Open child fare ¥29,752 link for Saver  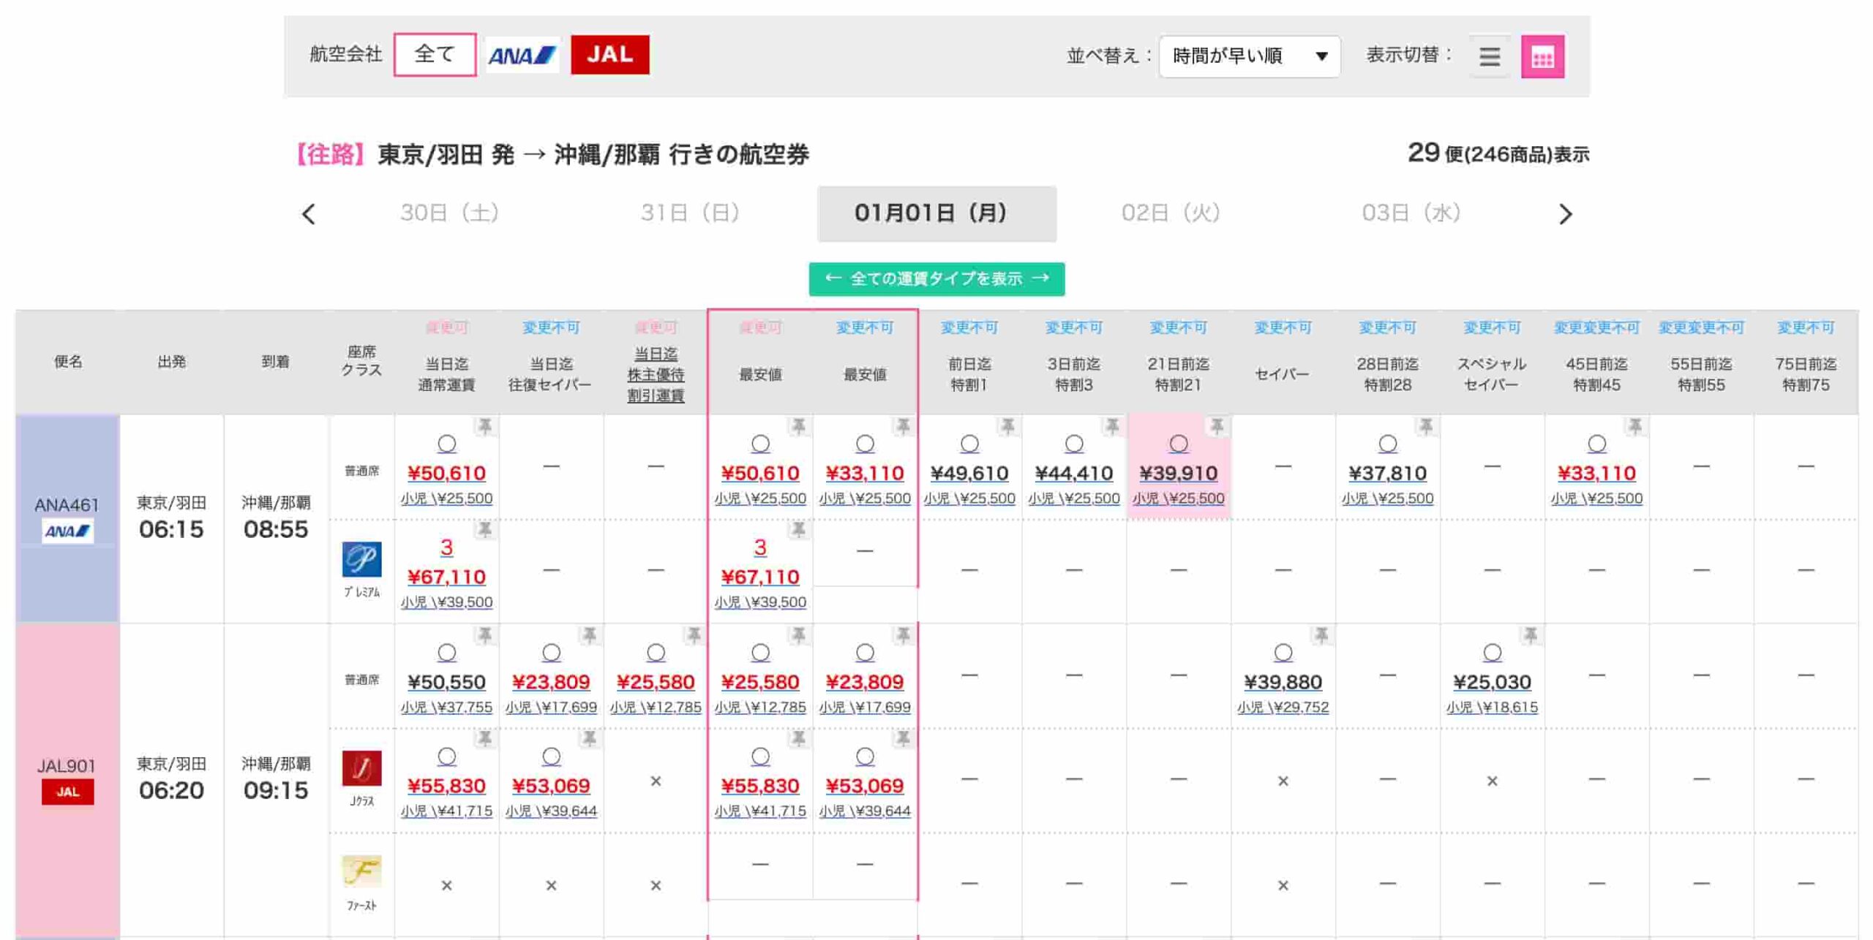[1283, 707]
